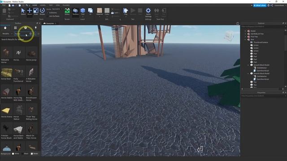Screen dimensions: 287x161
Task: Collapse the second Smooth Block Model
Action: tap(248, 73)
